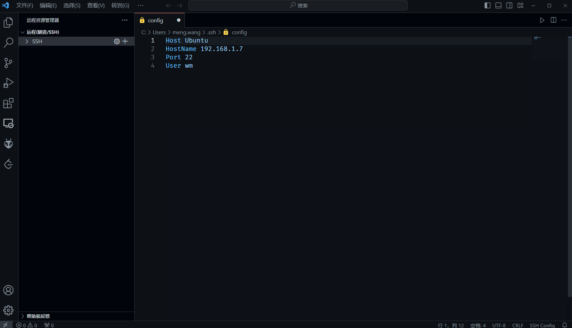Select the config editor tab
This screenshot has height=328, width=572.
(156, 20)
